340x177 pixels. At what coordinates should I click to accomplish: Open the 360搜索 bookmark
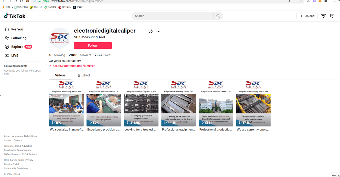coord(50,7)
